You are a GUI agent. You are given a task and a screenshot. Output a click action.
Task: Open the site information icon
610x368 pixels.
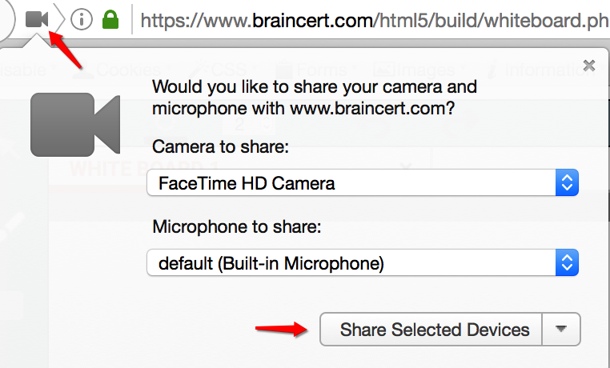[x=82, y=19]
